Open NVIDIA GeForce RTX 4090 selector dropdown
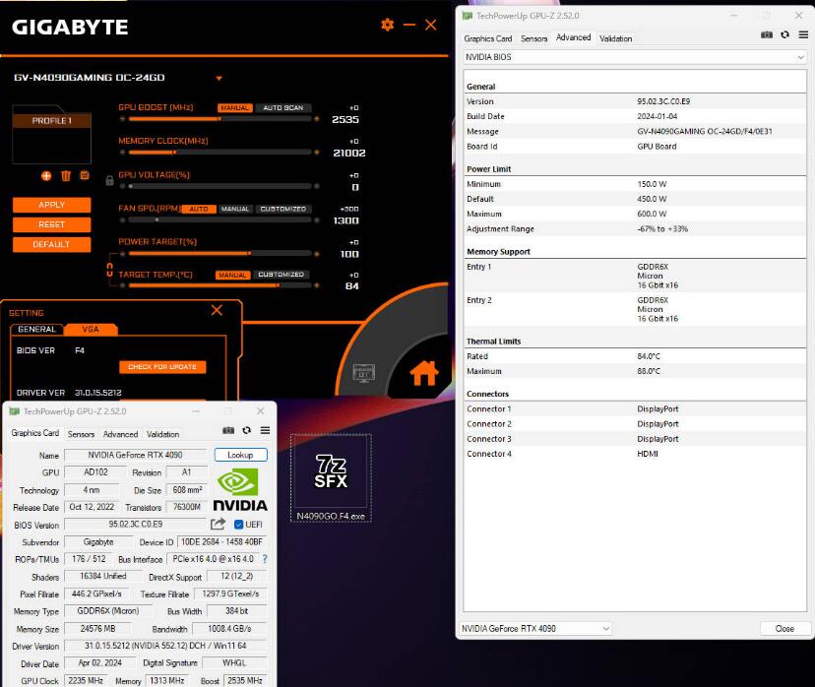 pos(535,628)
